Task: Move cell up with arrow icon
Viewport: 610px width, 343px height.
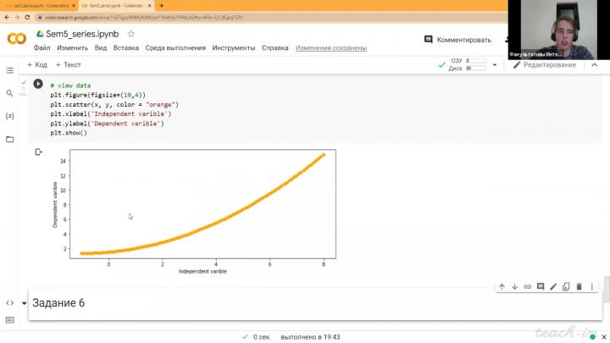Action: coord(502,287)
